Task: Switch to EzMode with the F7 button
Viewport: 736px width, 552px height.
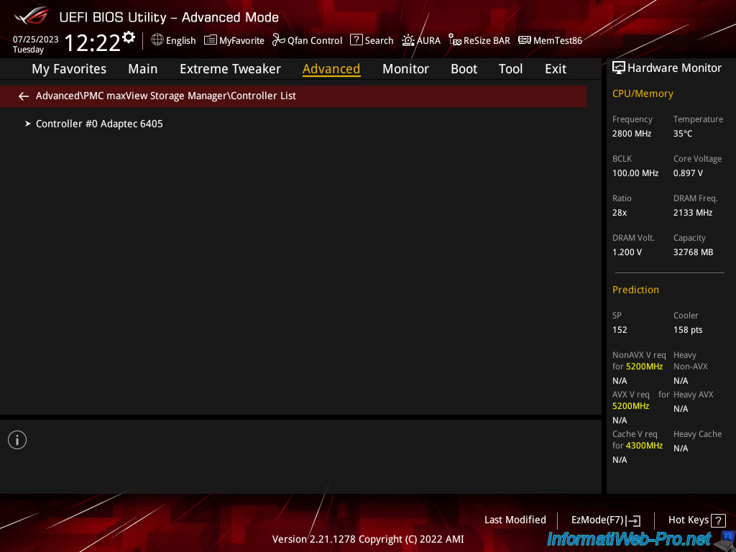Action: pos(605,520)
